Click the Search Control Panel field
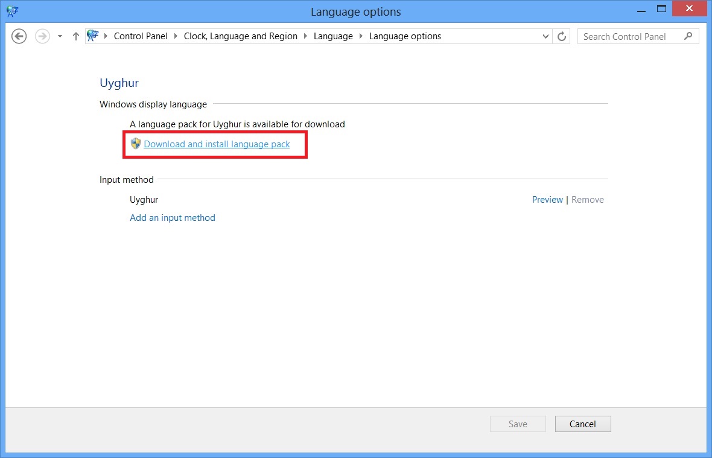This screenshot has height=458, width=712. click(638, 36)
